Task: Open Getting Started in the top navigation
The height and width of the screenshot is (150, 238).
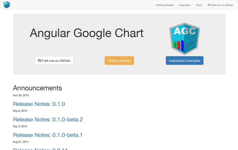Action: click(164, 5)
